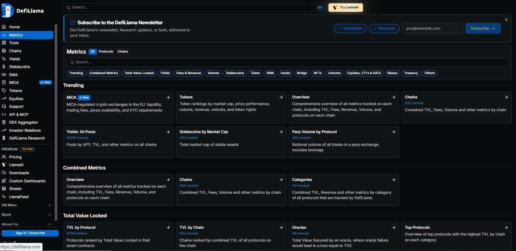
Task: Switch Metrics filter to the Protocols tab
Action: click(106, 52)
